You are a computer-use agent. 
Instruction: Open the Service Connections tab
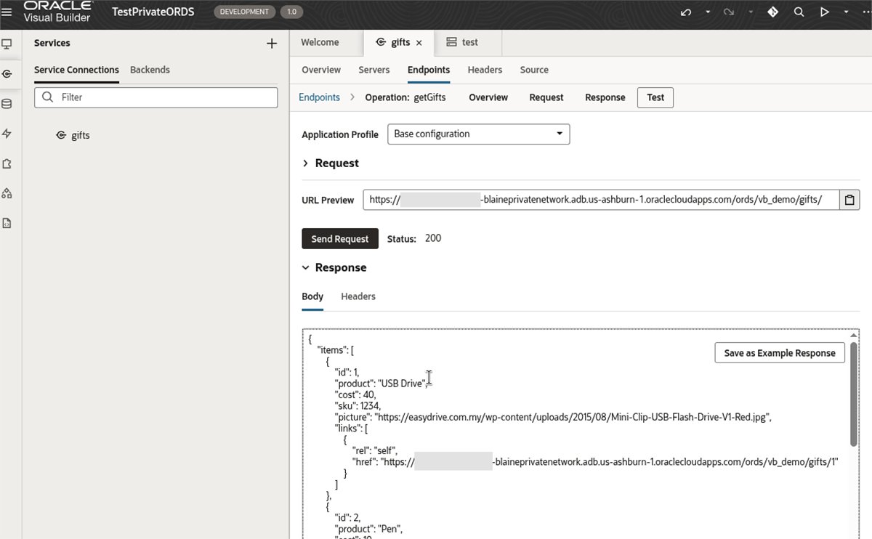76,70
